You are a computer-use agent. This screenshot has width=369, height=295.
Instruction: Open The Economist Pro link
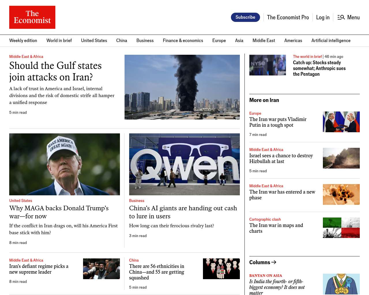pyautogui.click(x=288, y=17)
